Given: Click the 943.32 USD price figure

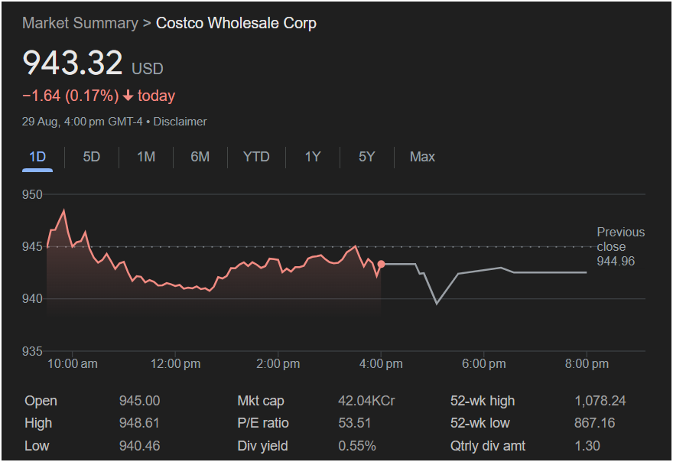Looking at the screenshot, I should tap(73, 63).
